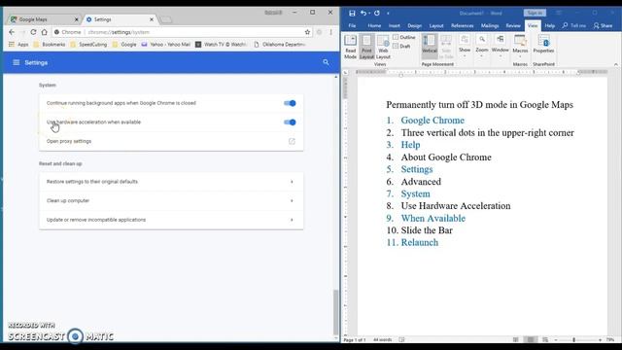Click the Word Redo button
This screenshot has height=350, width=622.
[x=376, y=13]
